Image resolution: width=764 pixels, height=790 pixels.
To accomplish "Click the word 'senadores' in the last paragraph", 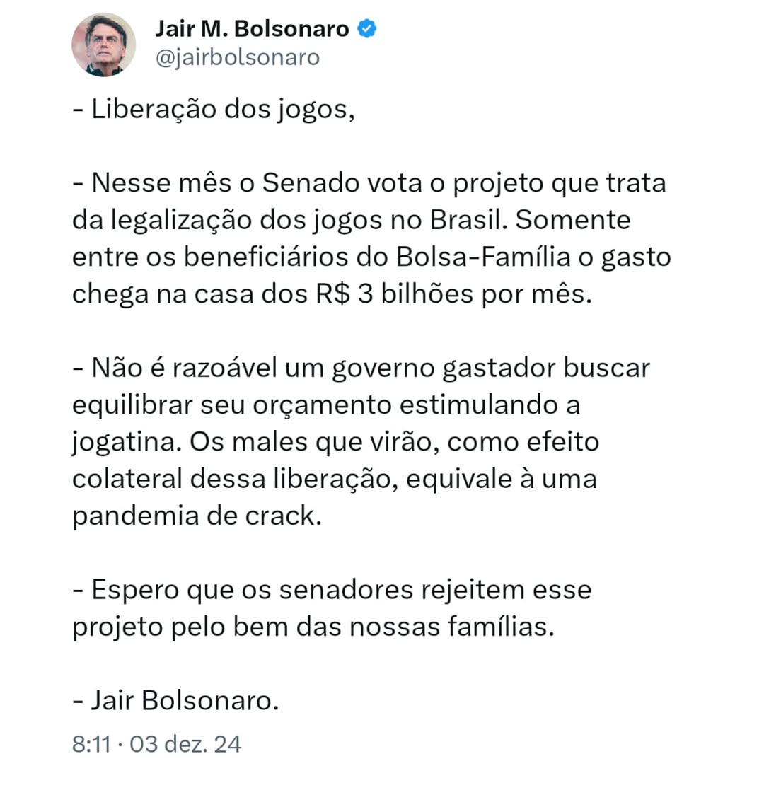I will pyautogui.click(x=346, y=589).
